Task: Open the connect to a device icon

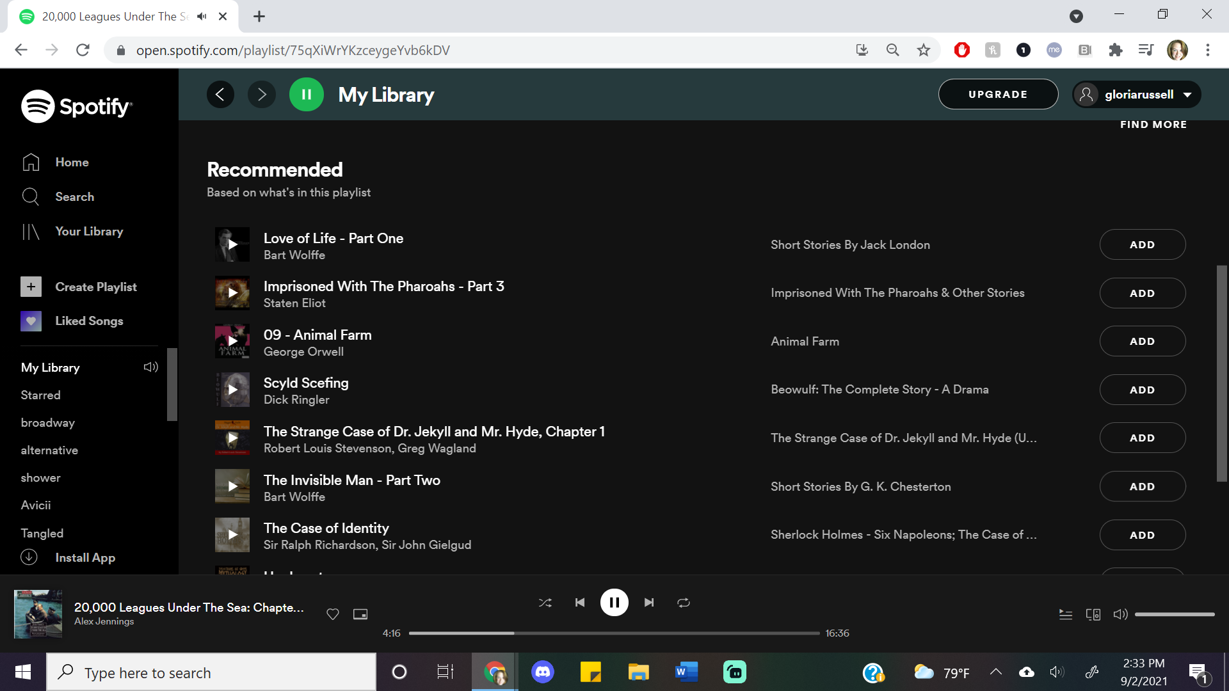Action: (1093, 614)
